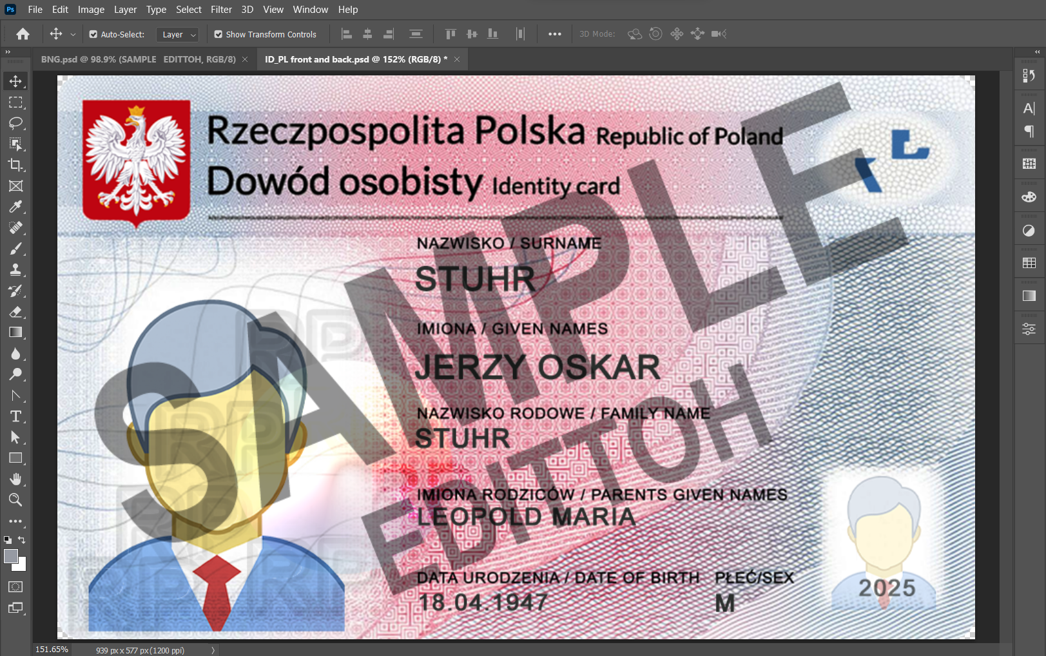Expand the collapsed tools panel chevrons
Viewport: 1046px width, 656px height.
pyautogui.click(x=8, y=52)
